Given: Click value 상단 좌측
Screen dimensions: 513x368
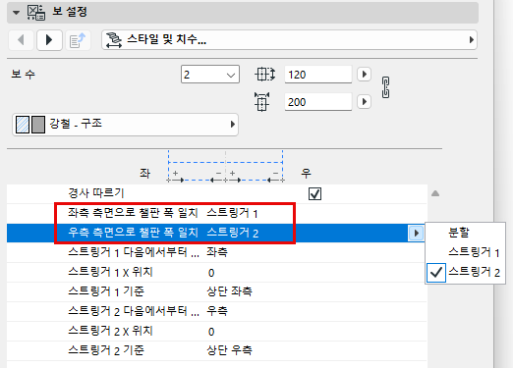Looking at the screenshot, I should click(x=229, y=291).
